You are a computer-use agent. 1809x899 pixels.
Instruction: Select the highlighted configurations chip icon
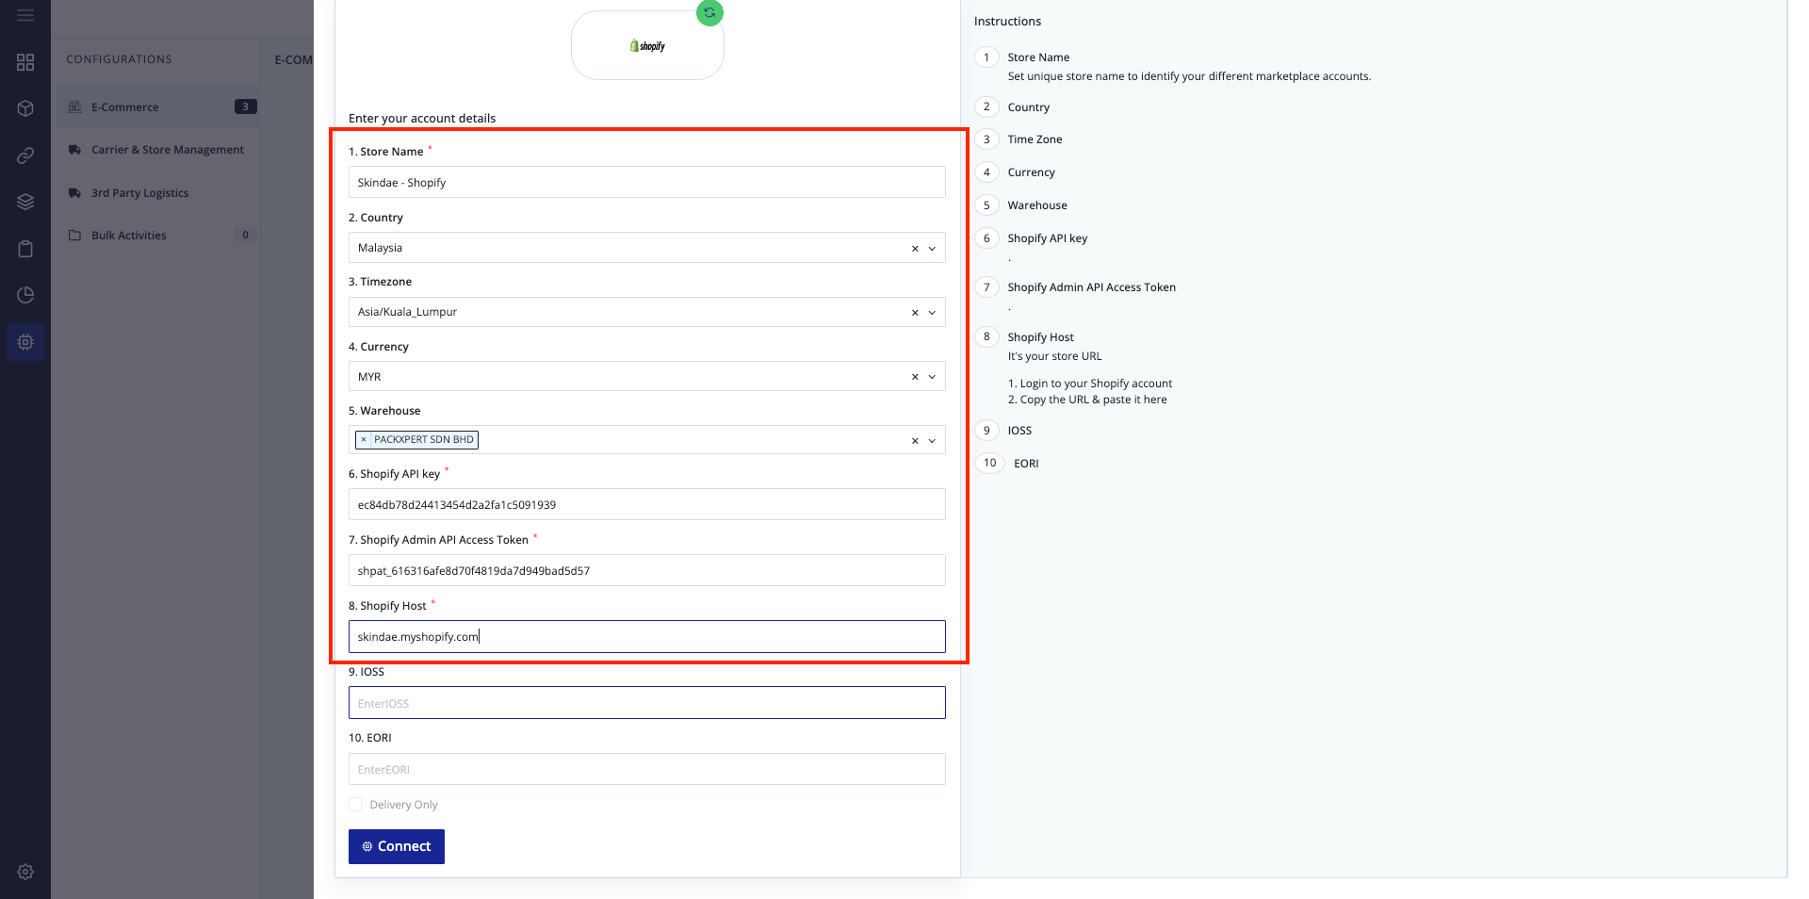(x=25, y=342)
